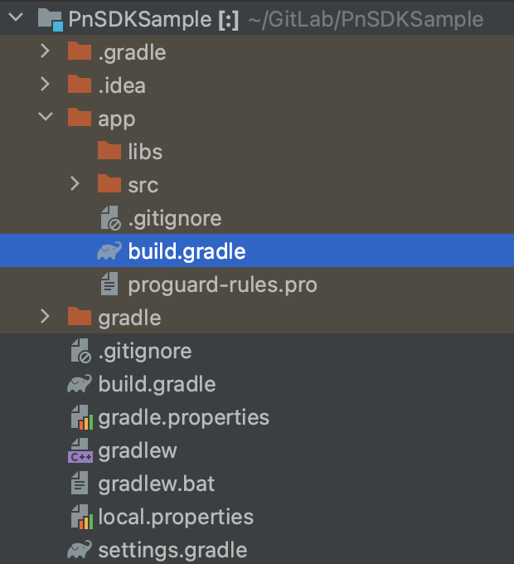This screenshot has width=514, height=564.
Task: Select the settings.gradle file name
Action: (172, 550)
